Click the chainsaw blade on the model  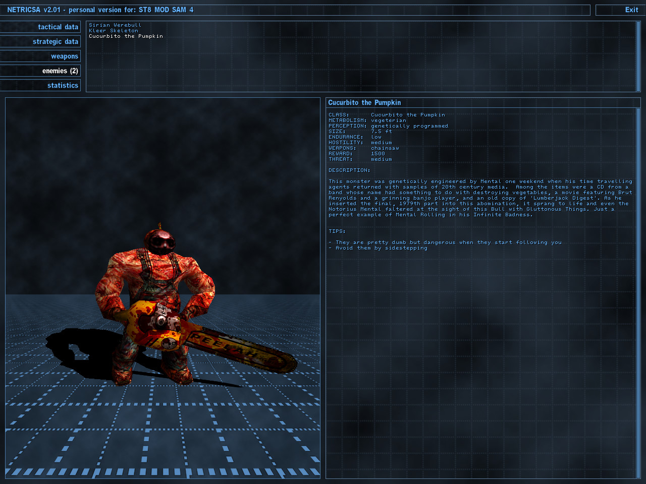click(x=242, y=351)
